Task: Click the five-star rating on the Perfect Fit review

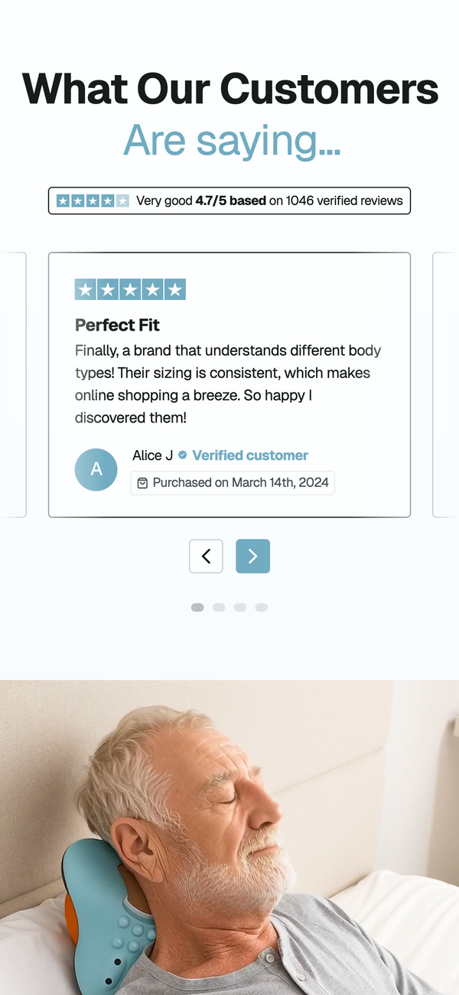Action: [x=130, y=289]
